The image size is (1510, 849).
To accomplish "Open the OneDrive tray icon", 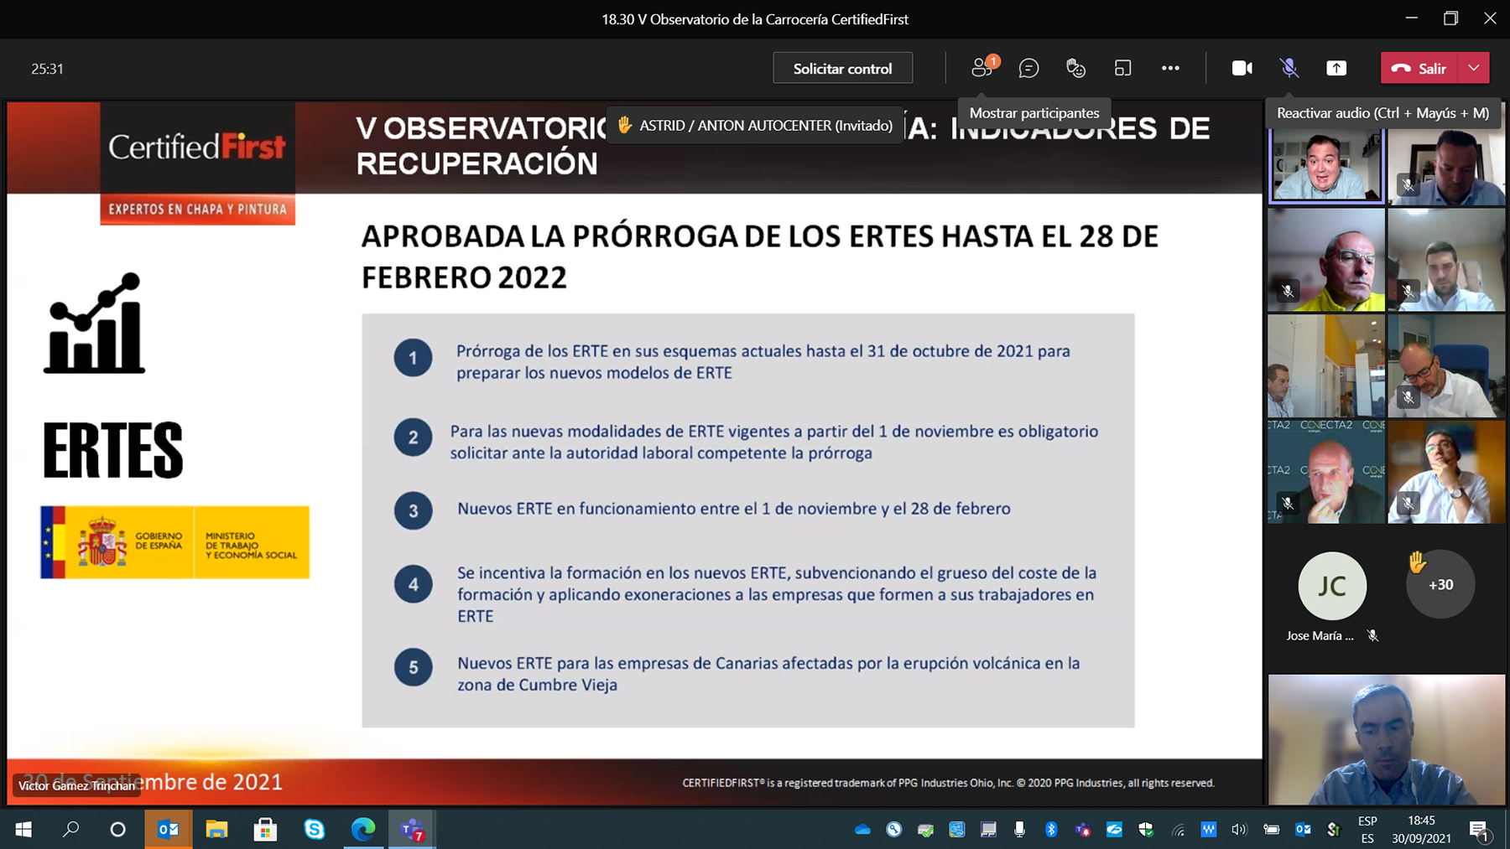I will [862, 830].
